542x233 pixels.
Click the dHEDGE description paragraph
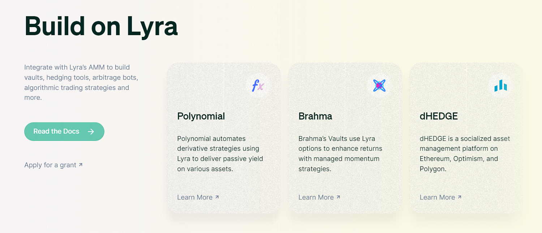[465, 154]
